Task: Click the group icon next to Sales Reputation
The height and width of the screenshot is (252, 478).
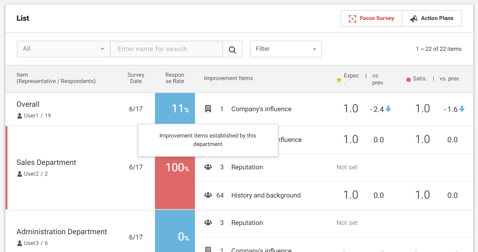Action: point(208,167)
